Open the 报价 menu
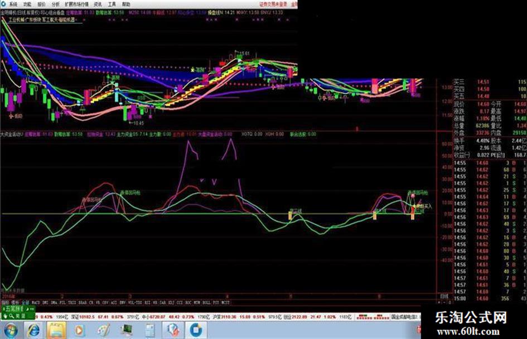This screenshot has width=527, height=339. coord(41,4)
